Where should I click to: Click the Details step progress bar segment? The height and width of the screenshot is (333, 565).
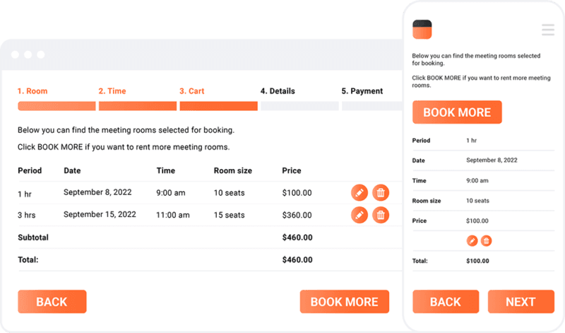[x=299, y=106]
